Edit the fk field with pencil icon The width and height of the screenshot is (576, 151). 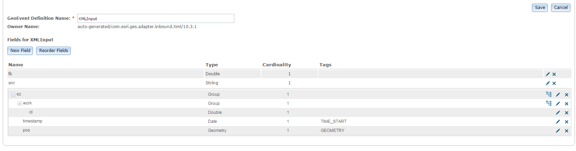[x=548, y=74]
